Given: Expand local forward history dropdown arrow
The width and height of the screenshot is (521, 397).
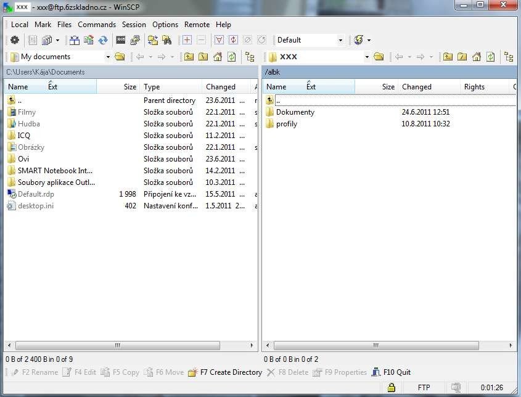Looking at the screenshot, I should point(172,57).
